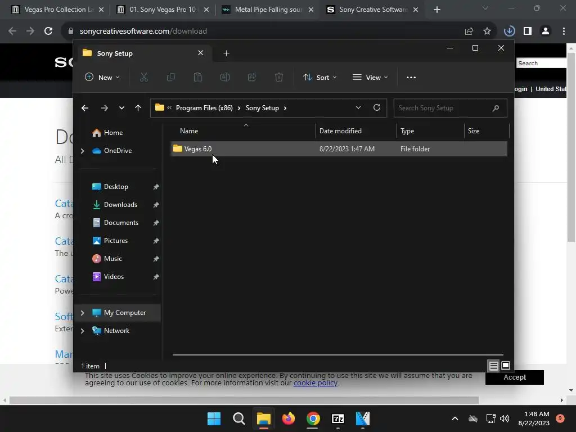
Task: Open Chrome profile icon
Action: [546, 31]
